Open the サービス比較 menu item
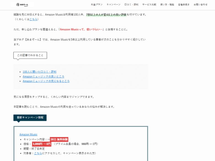The width and height of the screenshot is (215, 161). tap(149, 4)
